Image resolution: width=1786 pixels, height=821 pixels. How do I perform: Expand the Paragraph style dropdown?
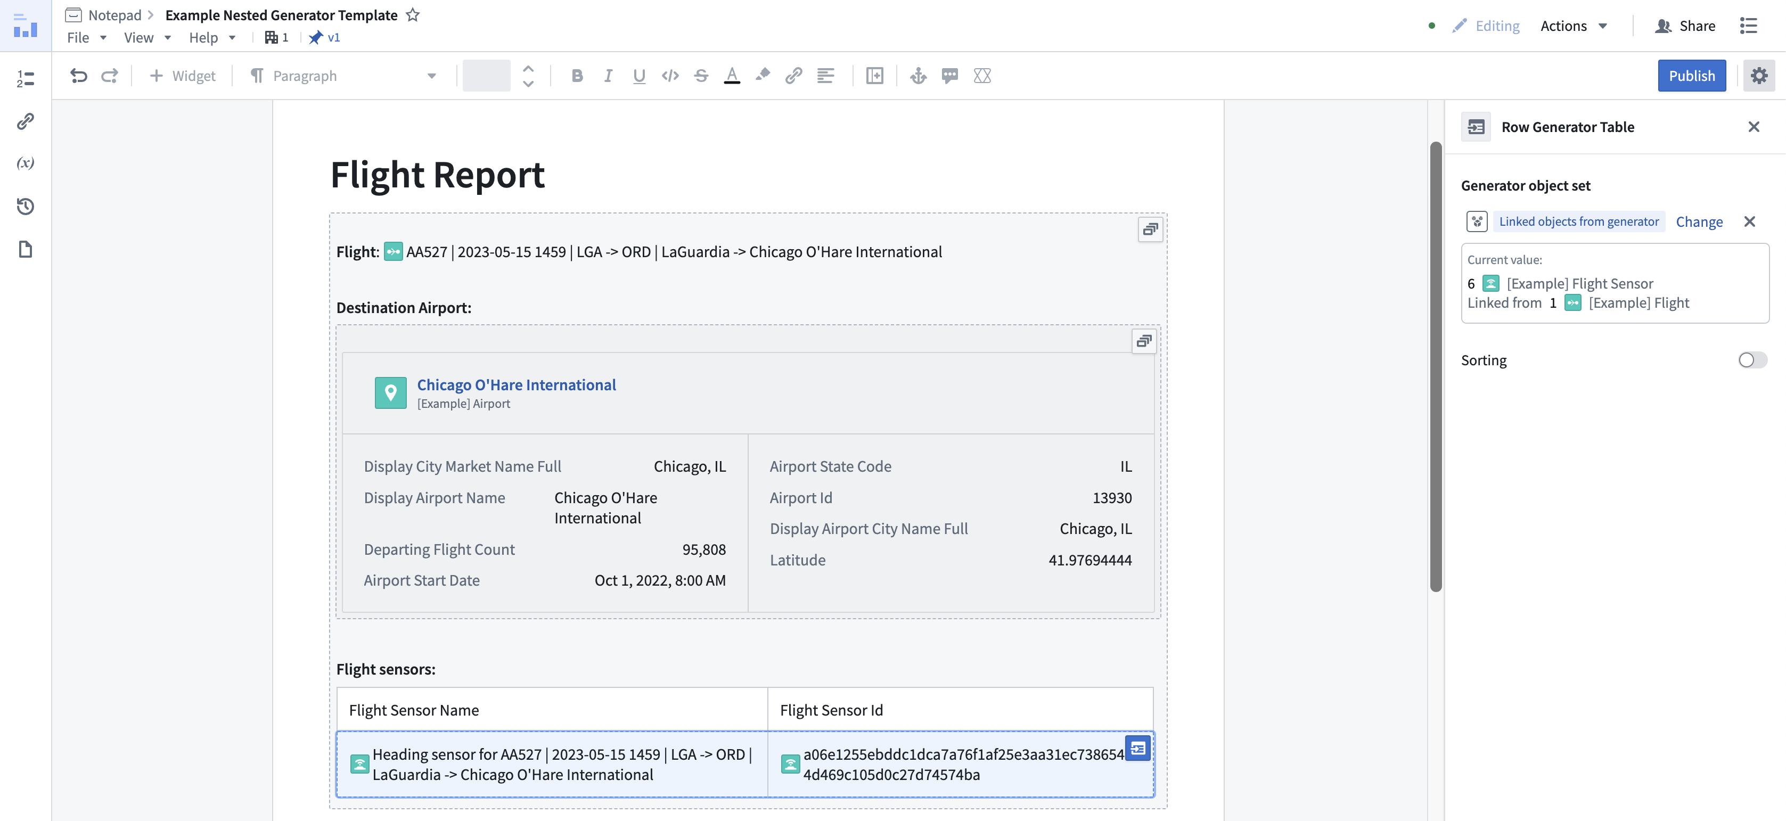coord(344,76)
